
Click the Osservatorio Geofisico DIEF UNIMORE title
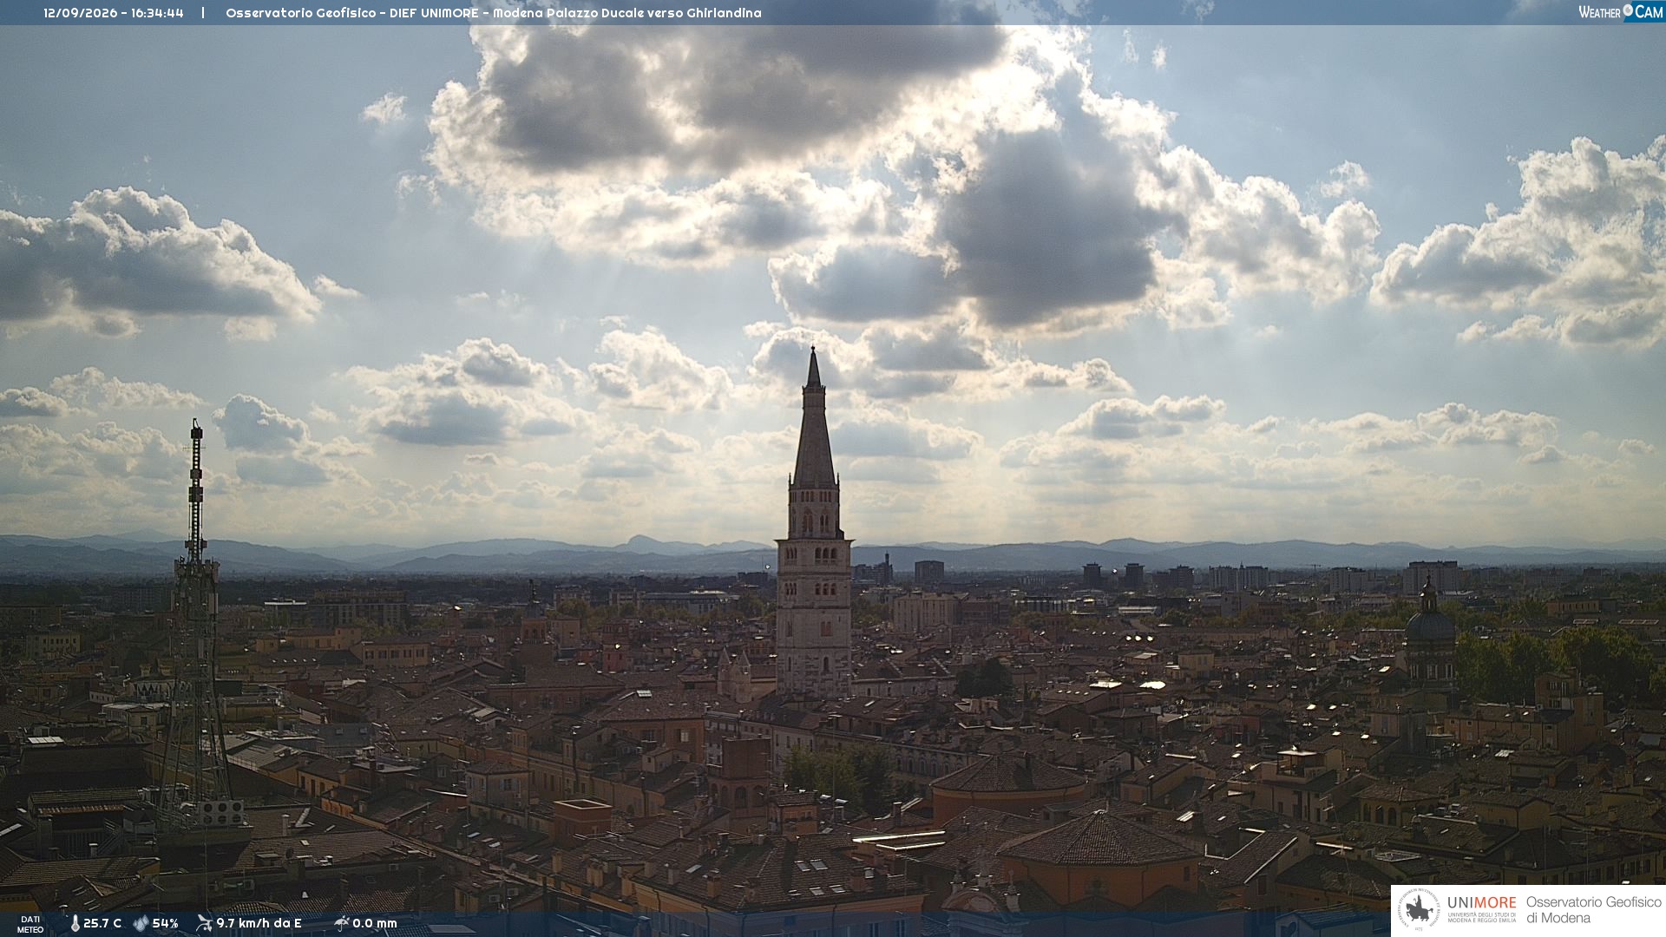493,13
